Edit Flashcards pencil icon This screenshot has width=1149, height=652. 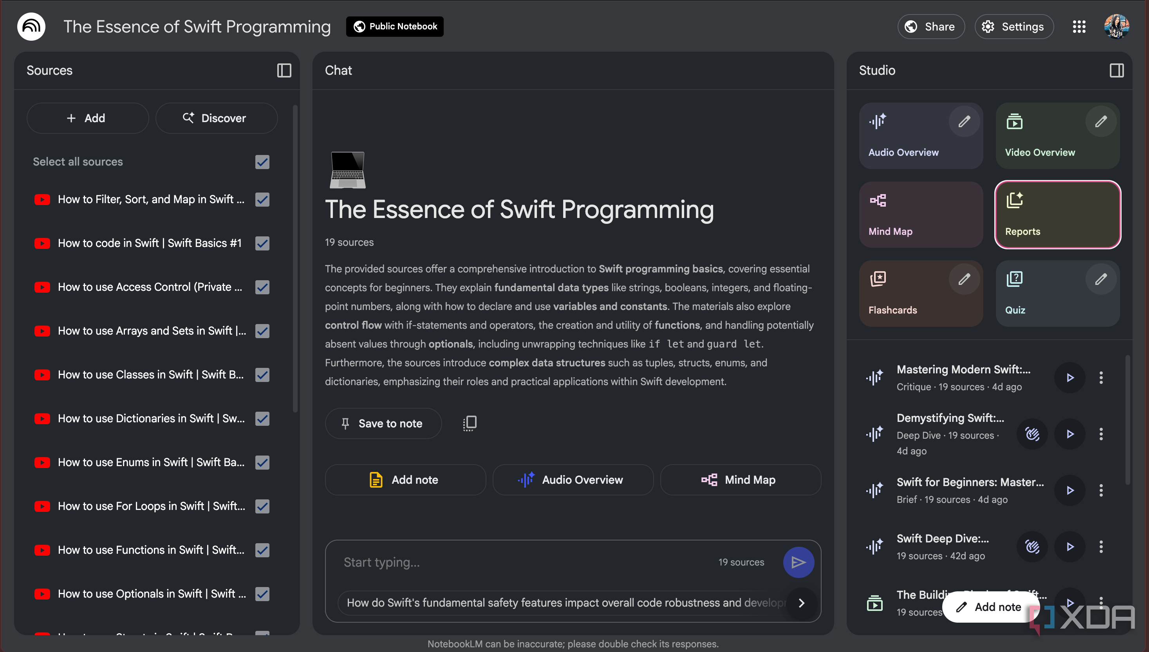pyautogui.click(x=964, y=279)
